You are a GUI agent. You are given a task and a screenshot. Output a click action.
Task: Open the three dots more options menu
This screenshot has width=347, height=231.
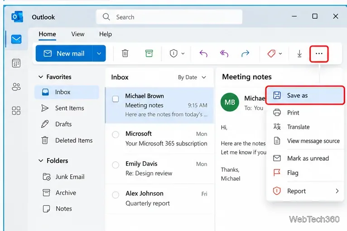(319, 53)
